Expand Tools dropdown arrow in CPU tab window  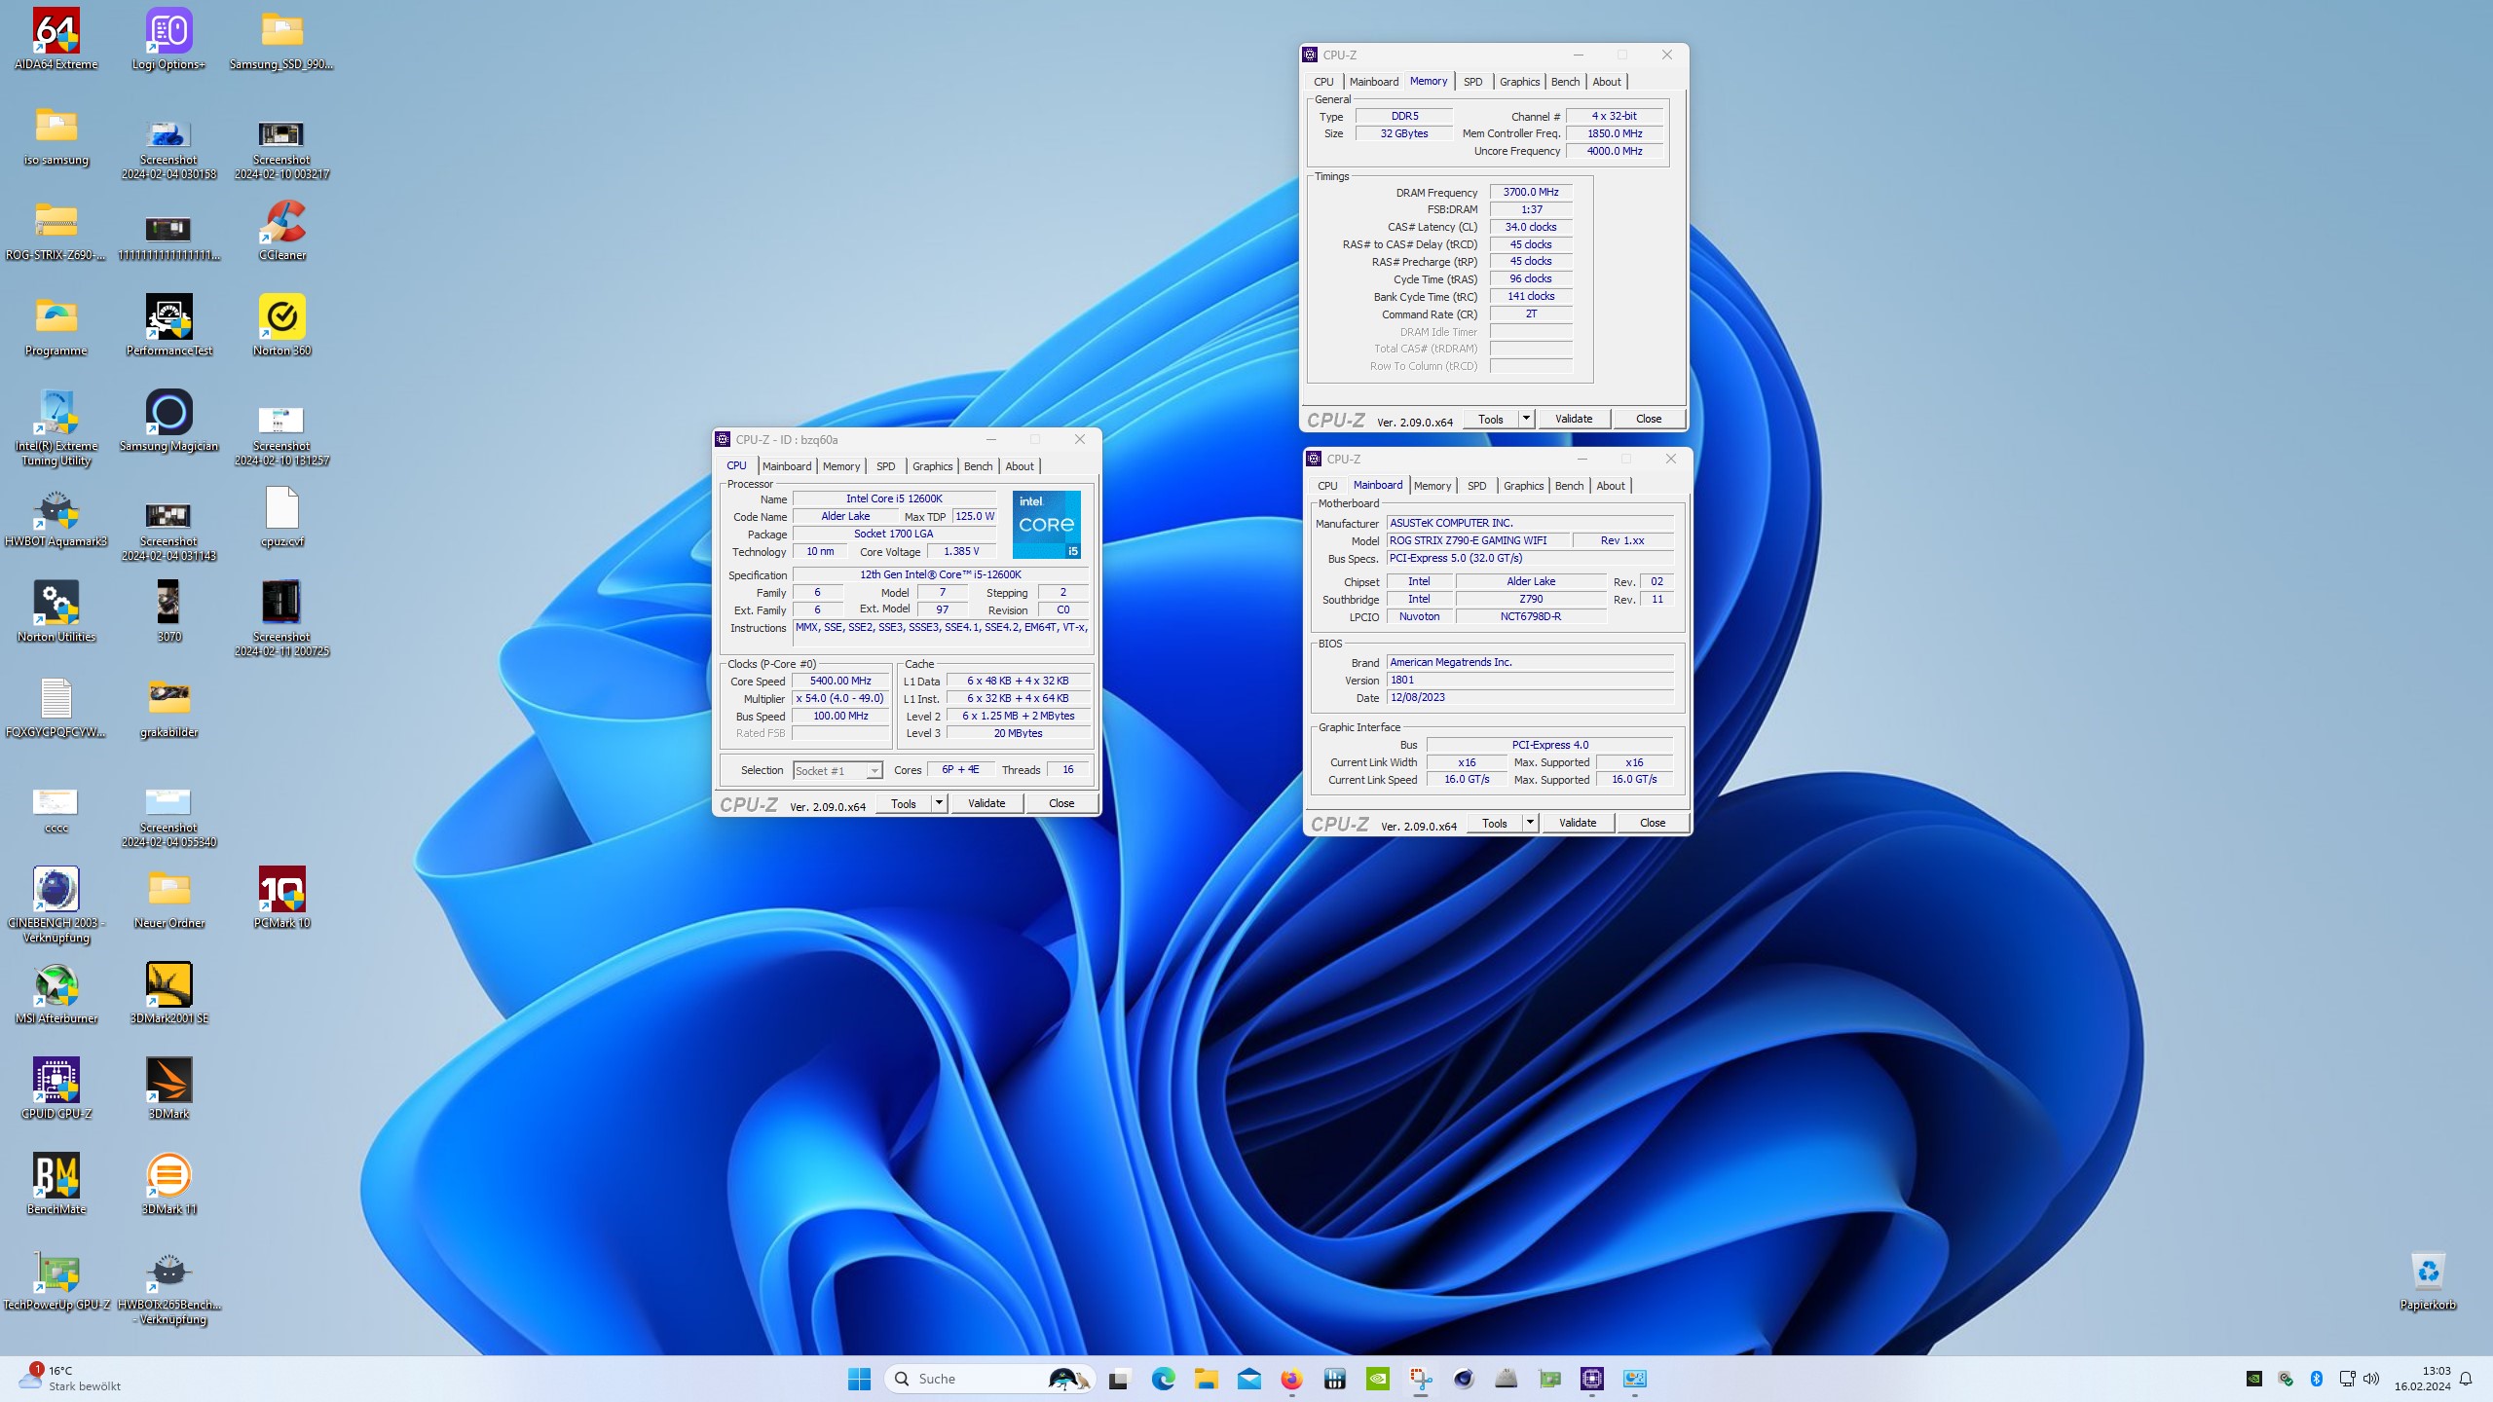point(939,803)
